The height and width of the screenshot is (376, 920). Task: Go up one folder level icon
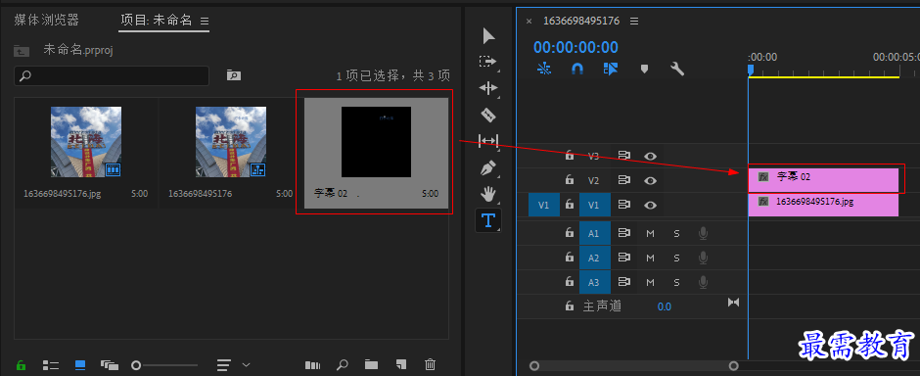(22, 51)
